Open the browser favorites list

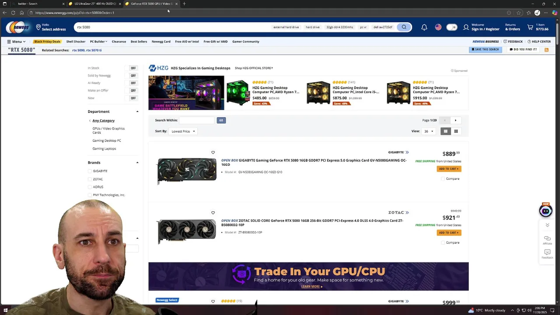point(528,13)
